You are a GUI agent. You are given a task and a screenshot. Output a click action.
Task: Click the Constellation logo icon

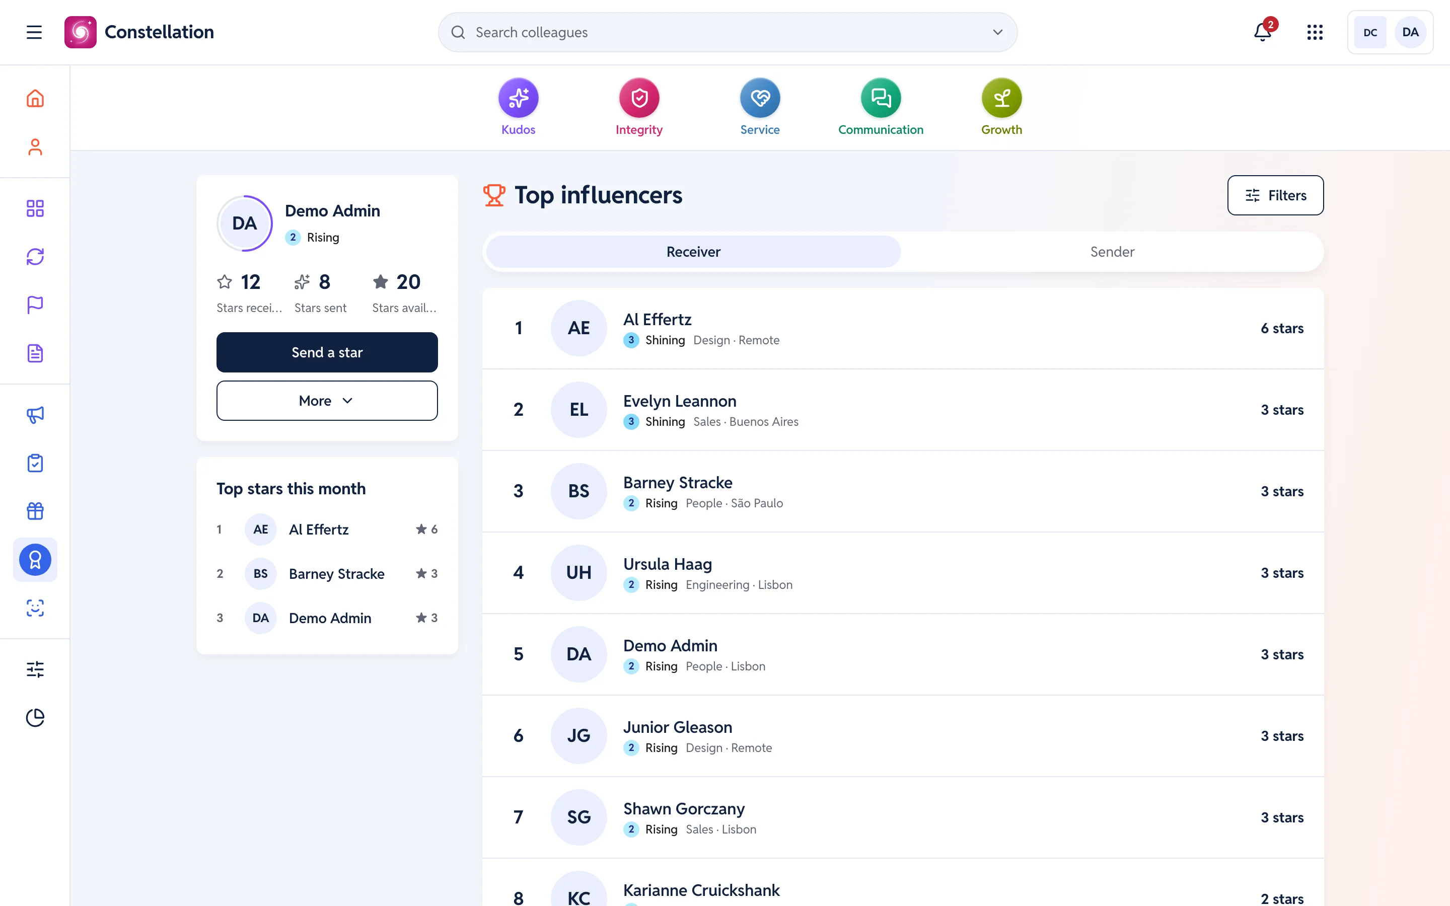80,32
